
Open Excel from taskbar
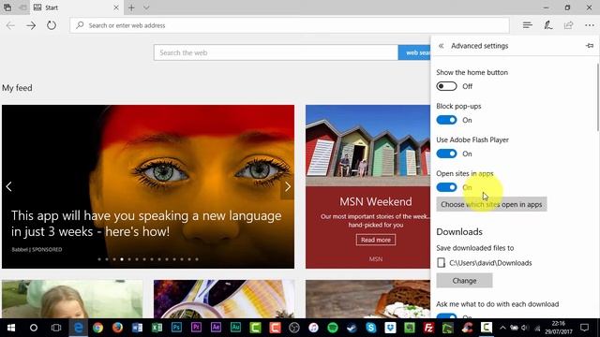[157, 328]
